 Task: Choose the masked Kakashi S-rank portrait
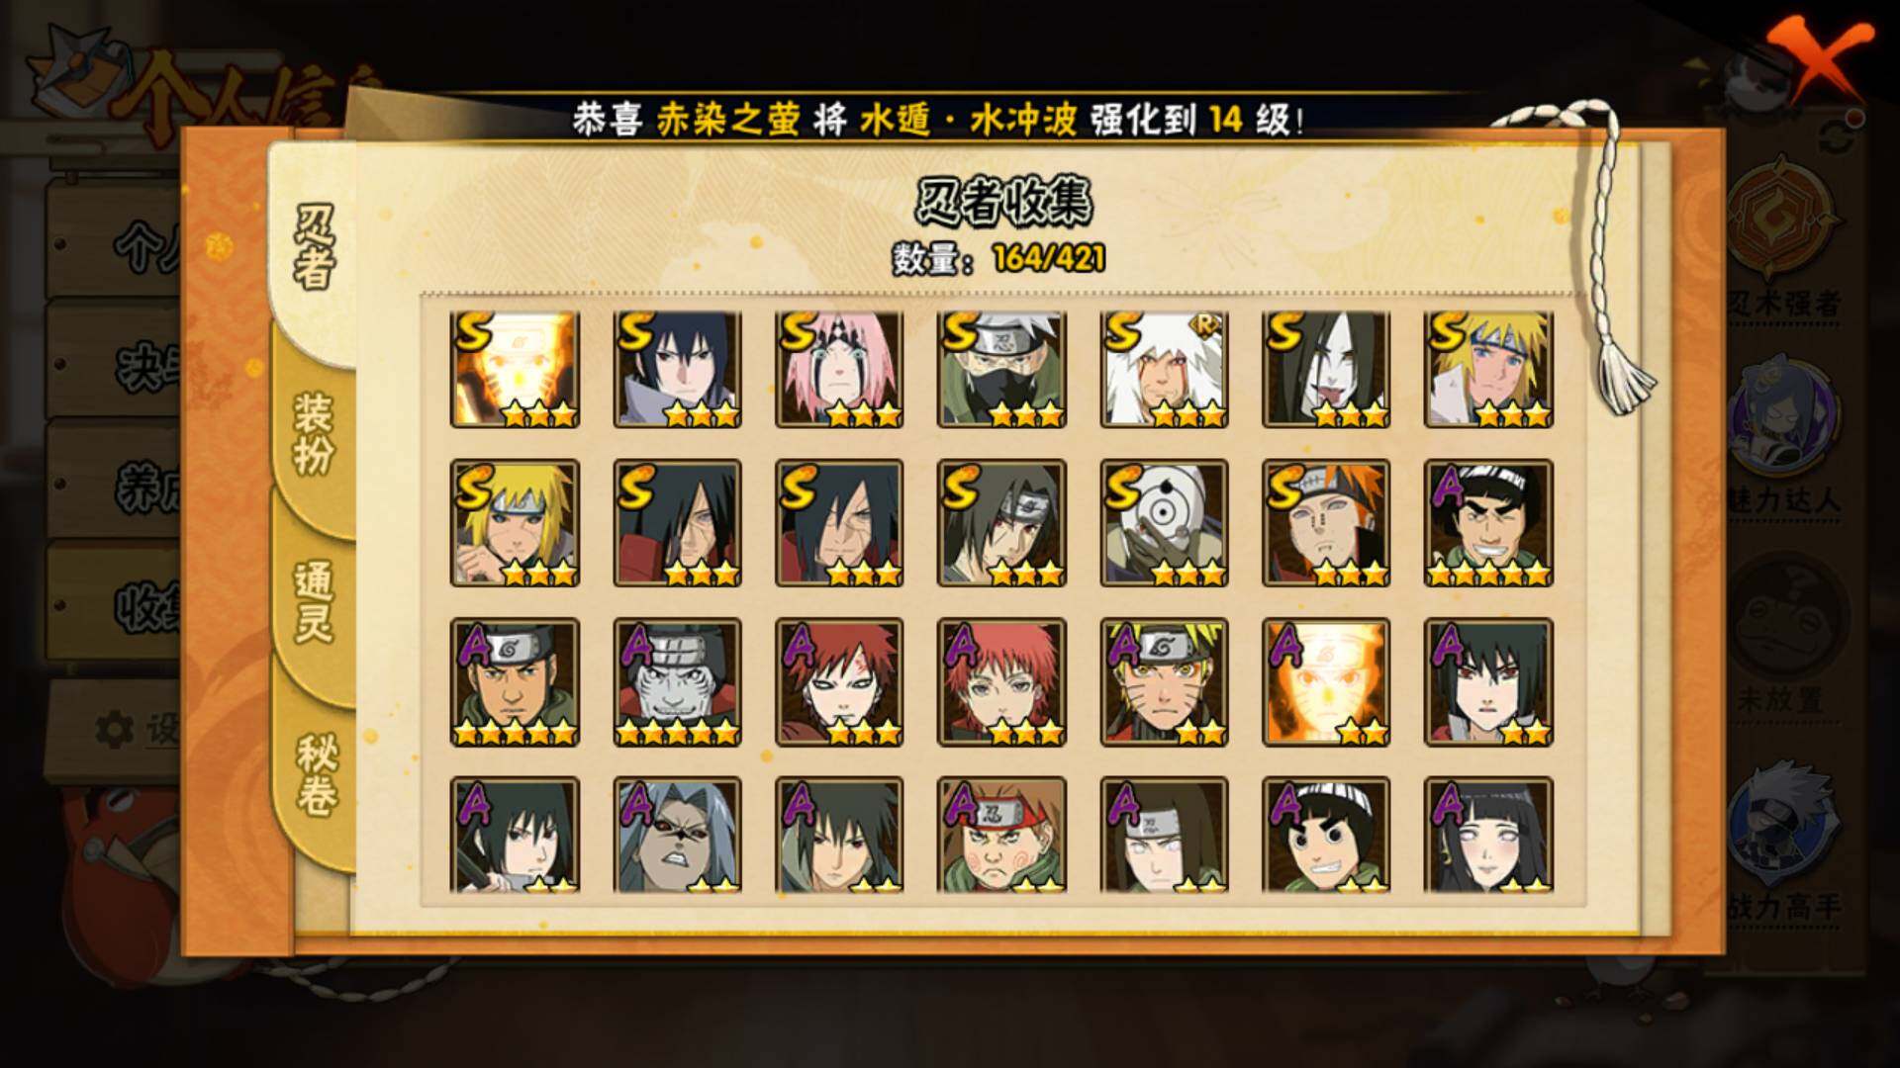pyautogui.click(x=1001, y=369)
